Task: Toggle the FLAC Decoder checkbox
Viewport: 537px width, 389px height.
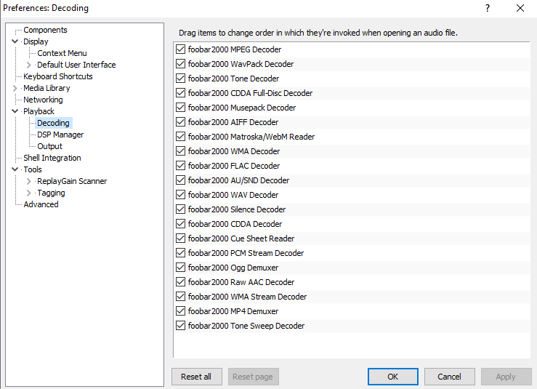Action: [180, 166]
